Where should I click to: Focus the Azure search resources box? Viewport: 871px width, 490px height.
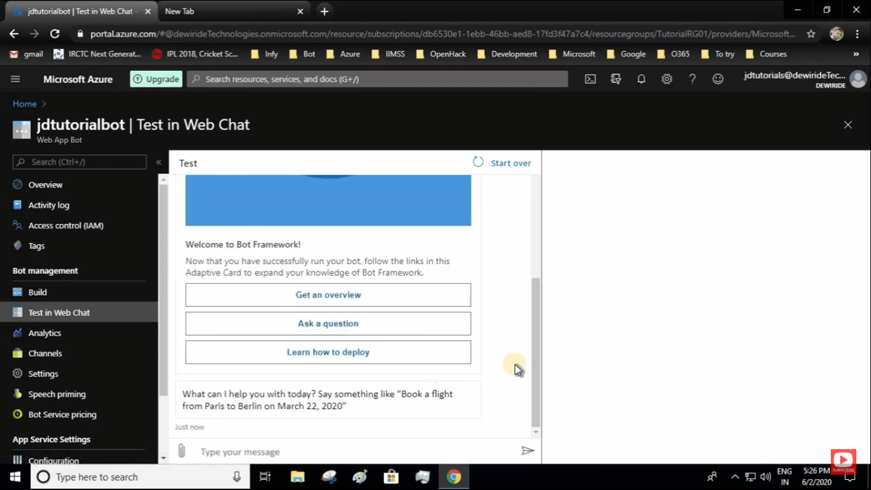[377, 79]
